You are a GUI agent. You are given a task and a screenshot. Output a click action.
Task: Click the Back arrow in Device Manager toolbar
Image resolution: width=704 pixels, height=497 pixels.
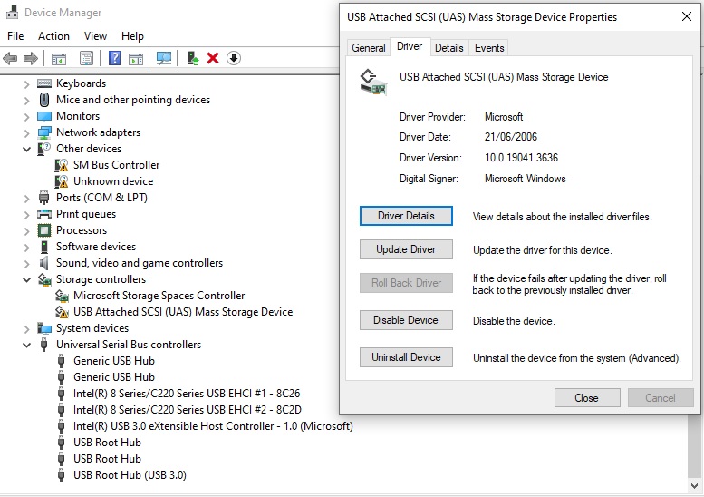10,58
